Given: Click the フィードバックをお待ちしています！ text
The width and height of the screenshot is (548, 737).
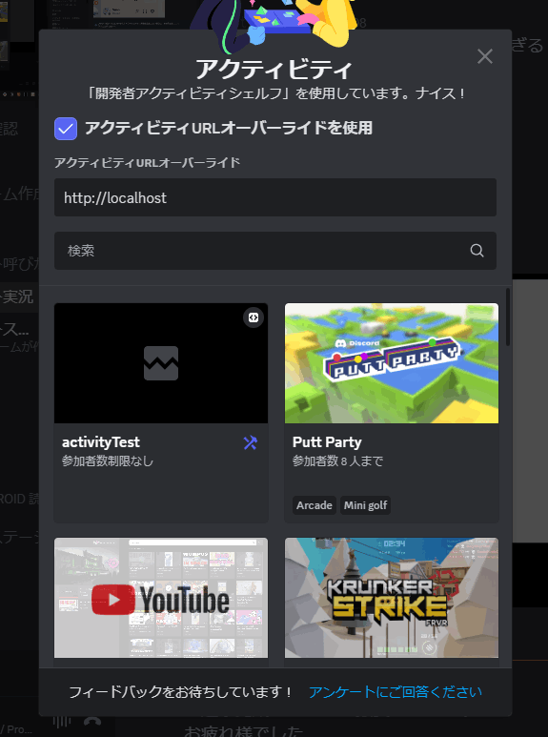Looking at the screenshot, I should click(x=180, y=692).
